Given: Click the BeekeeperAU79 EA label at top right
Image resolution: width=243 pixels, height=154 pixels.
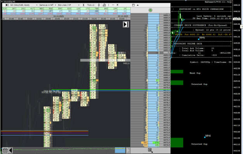Looking at the screenshot, I should [x=217, y=2].
